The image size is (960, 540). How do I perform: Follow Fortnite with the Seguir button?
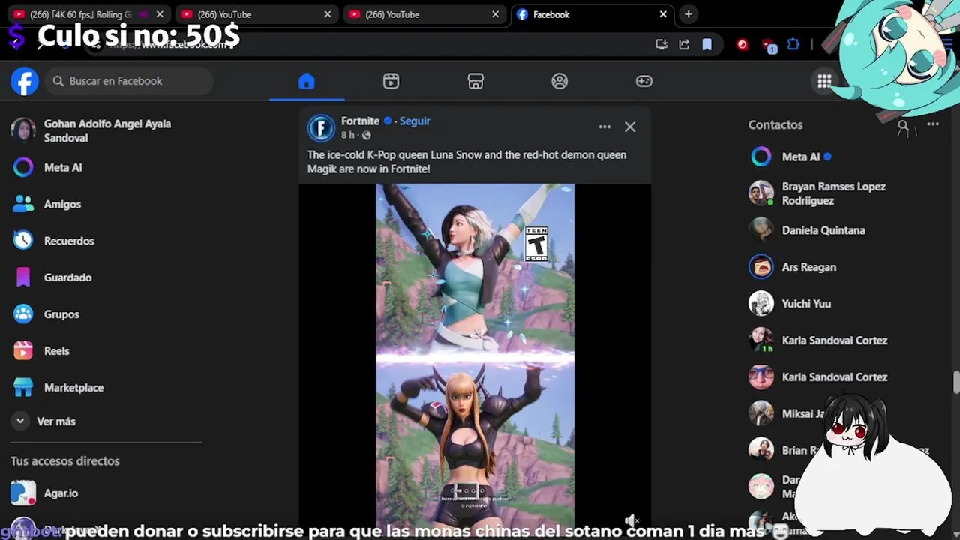[x=415, y=121]
